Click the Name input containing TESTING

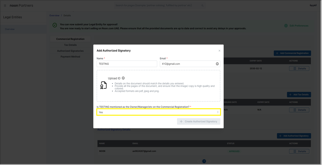coord(127,64)
